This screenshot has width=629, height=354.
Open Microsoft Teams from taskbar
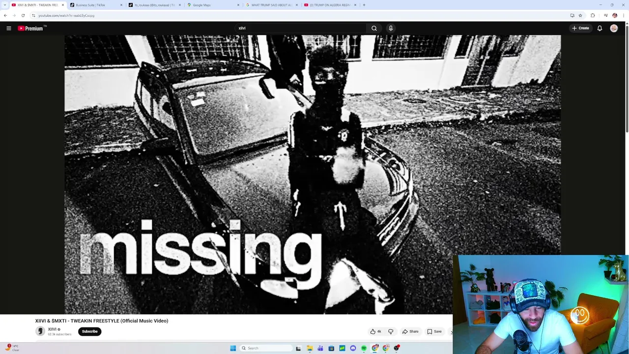pyautogui.click(x=320, y=348)
